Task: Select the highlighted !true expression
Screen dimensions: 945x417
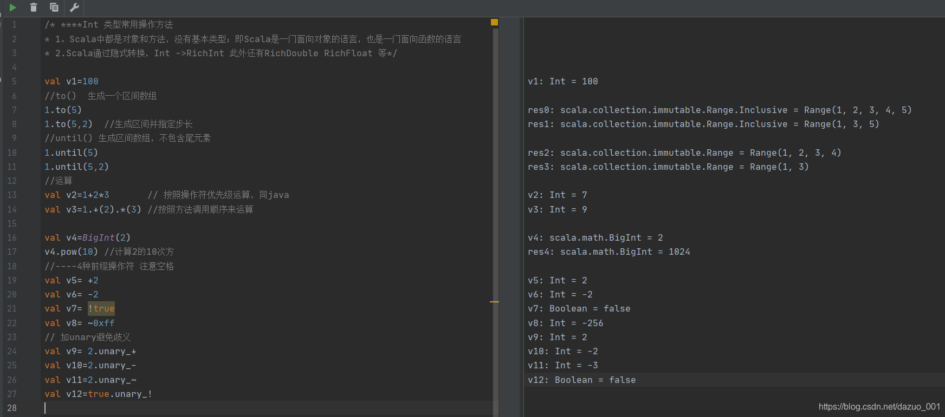Action: [x=101, y=309]
